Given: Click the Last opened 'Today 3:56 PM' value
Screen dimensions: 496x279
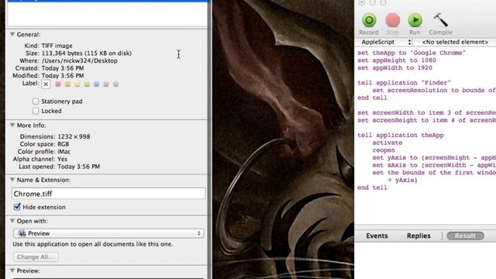Looking at the screenshot, I should click(78, 167).
